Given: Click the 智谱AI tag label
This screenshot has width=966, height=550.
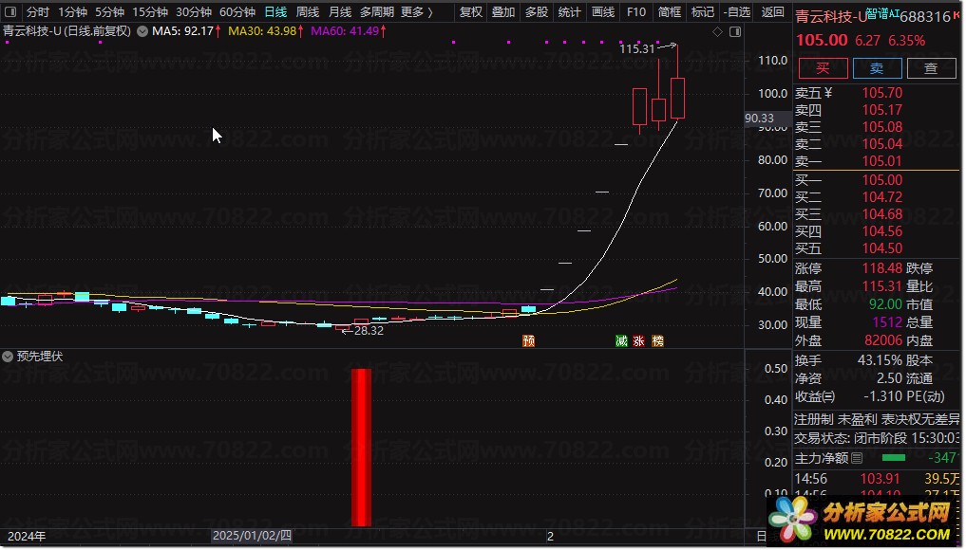Looking at the screenshot, I should (x=881, y=13).
